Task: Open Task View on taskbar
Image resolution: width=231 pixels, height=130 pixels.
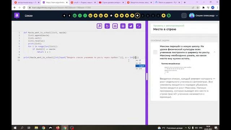Action: tap(29, 128)
